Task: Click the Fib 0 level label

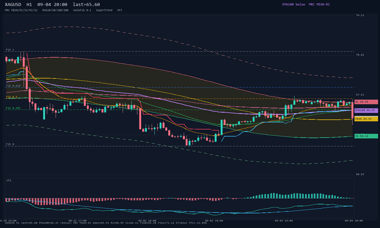Action: pos(10,144)
